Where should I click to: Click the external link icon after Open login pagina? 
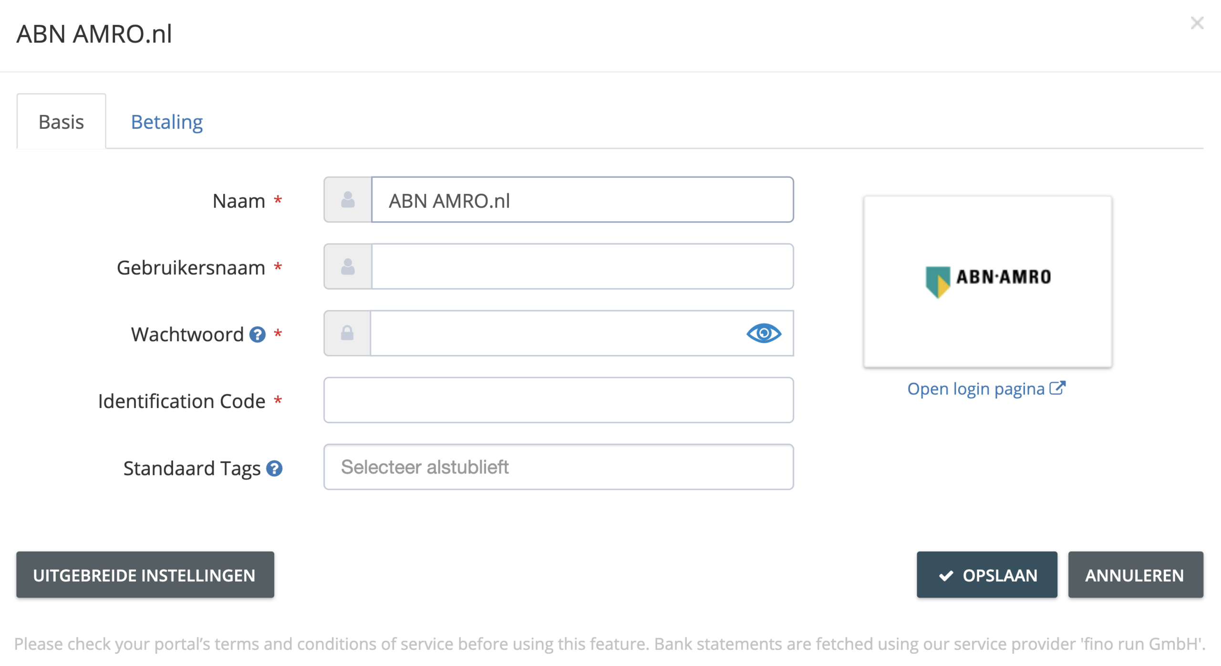(x=1057, y=388)
